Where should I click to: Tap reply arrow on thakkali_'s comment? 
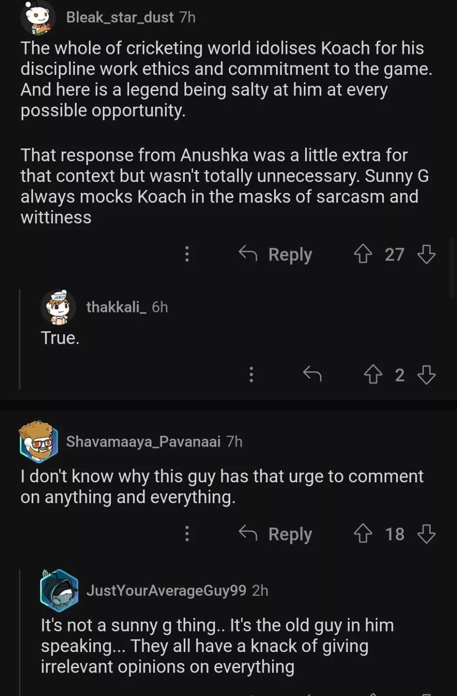tap(312, 374)
